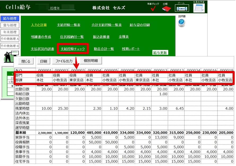Open the その他処理 A tab
This screenshot has height=166, width=236.
(10, 39)
